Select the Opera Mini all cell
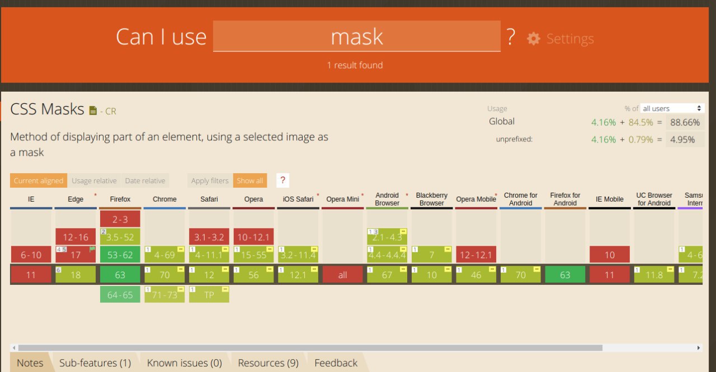The height and width of the screenshot is (372, 716). click(x=342, y=275)
